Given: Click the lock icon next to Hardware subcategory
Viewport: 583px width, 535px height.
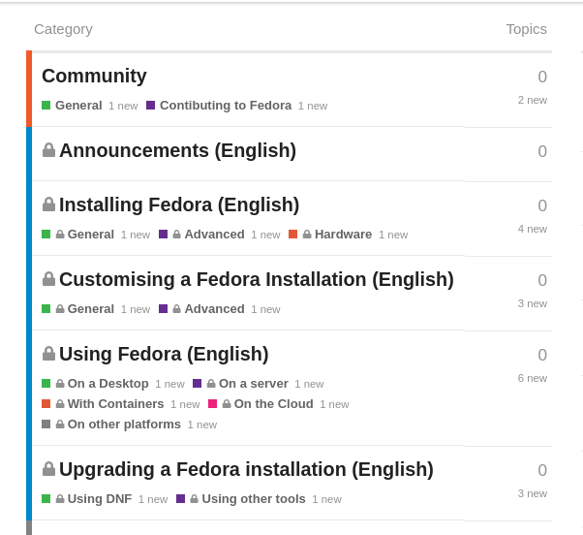Looking at the screenshot, I should 307,235.
